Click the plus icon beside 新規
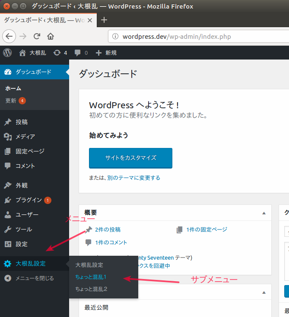289x317 pixels. pos(98,53)
